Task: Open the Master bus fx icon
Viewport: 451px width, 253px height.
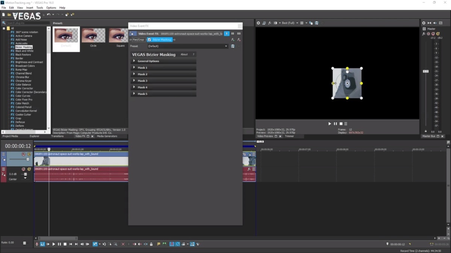Action: tap(424, 34)
